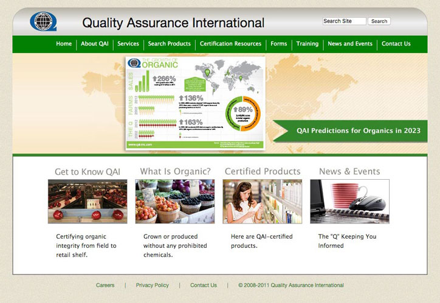
Task: Click the Quality Assurance International title
Action: tap(173, 23)
